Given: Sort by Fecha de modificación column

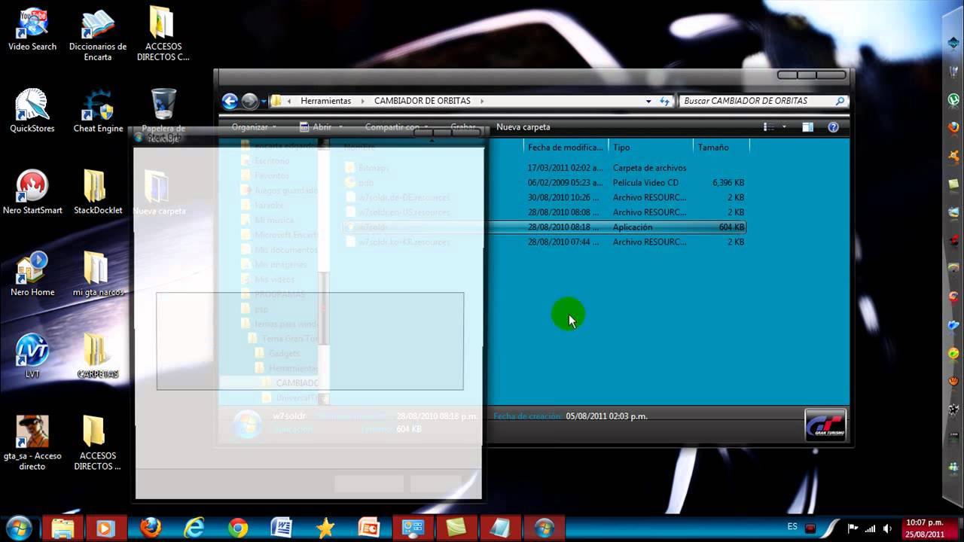Looking at the screenshot, I should point(566,148).
